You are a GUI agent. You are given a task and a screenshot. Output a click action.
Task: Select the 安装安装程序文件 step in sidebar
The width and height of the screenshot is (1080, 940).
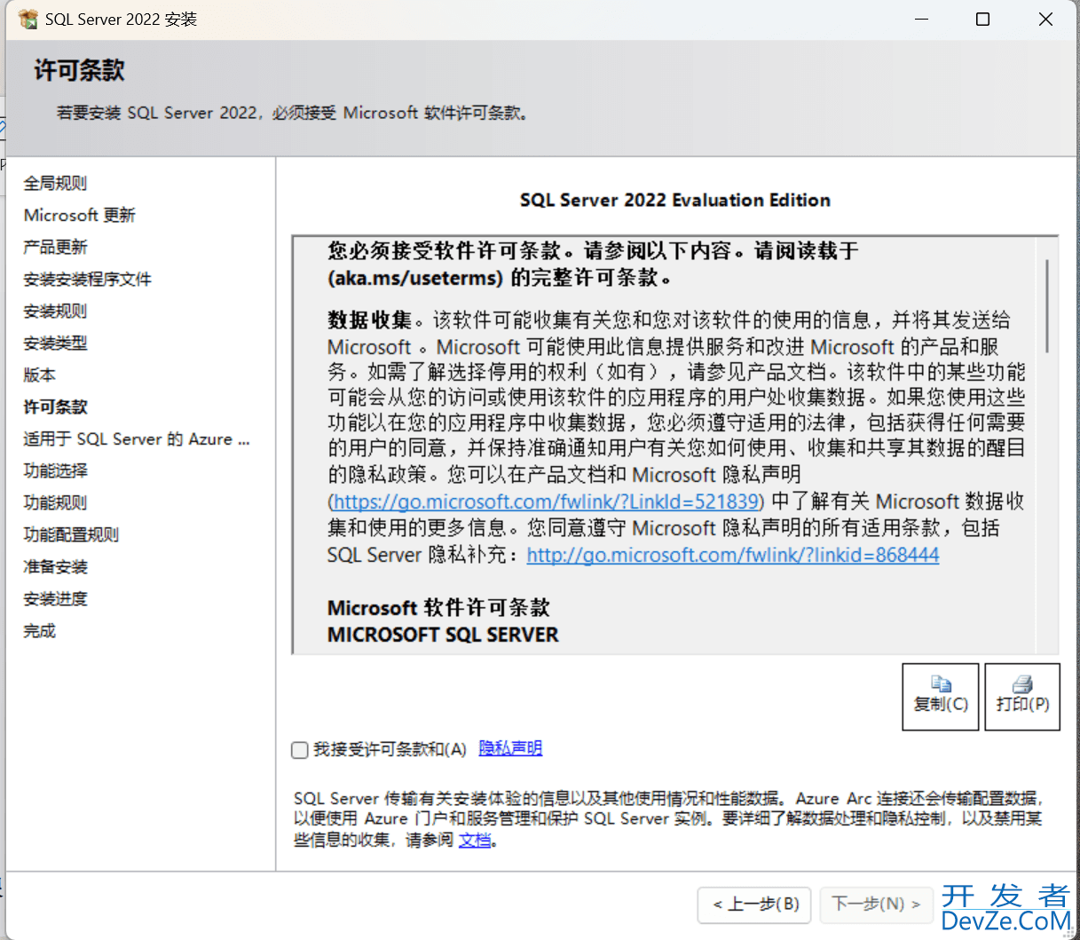click(88, 279)
